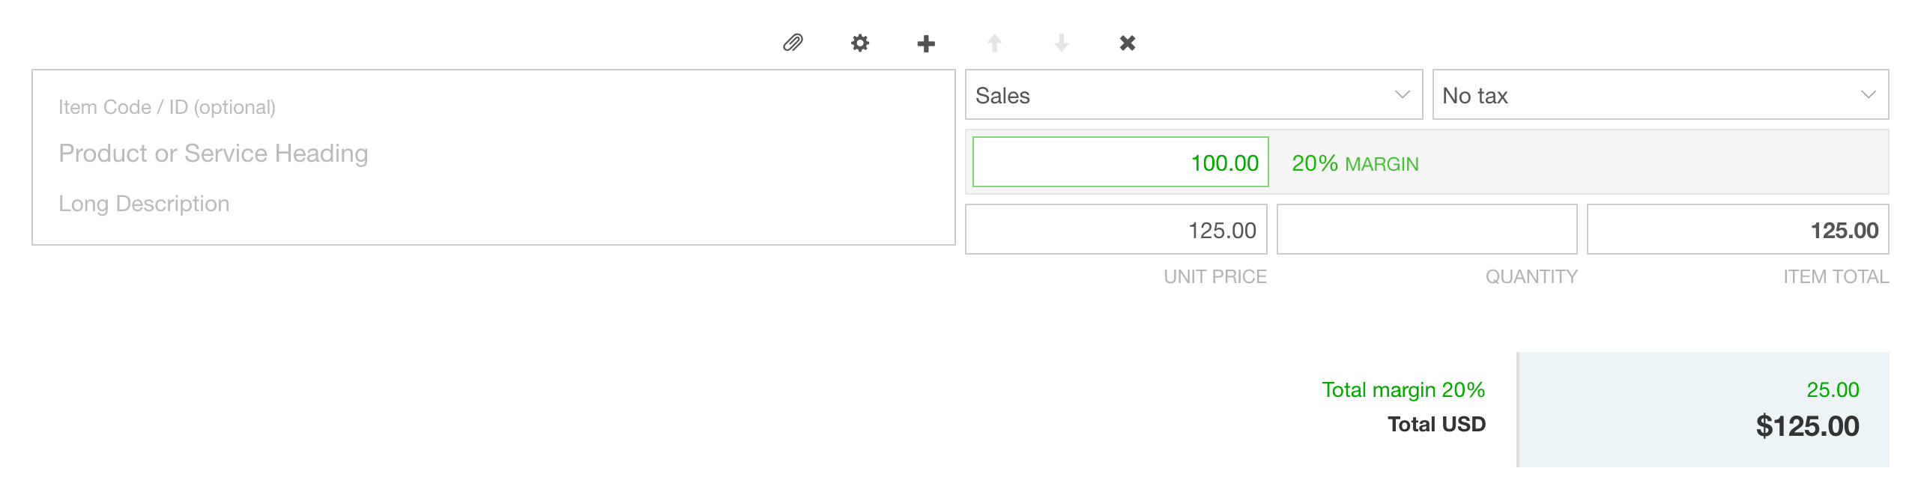
Task: Click the 20% MARGIN label
Action: 1355,163
